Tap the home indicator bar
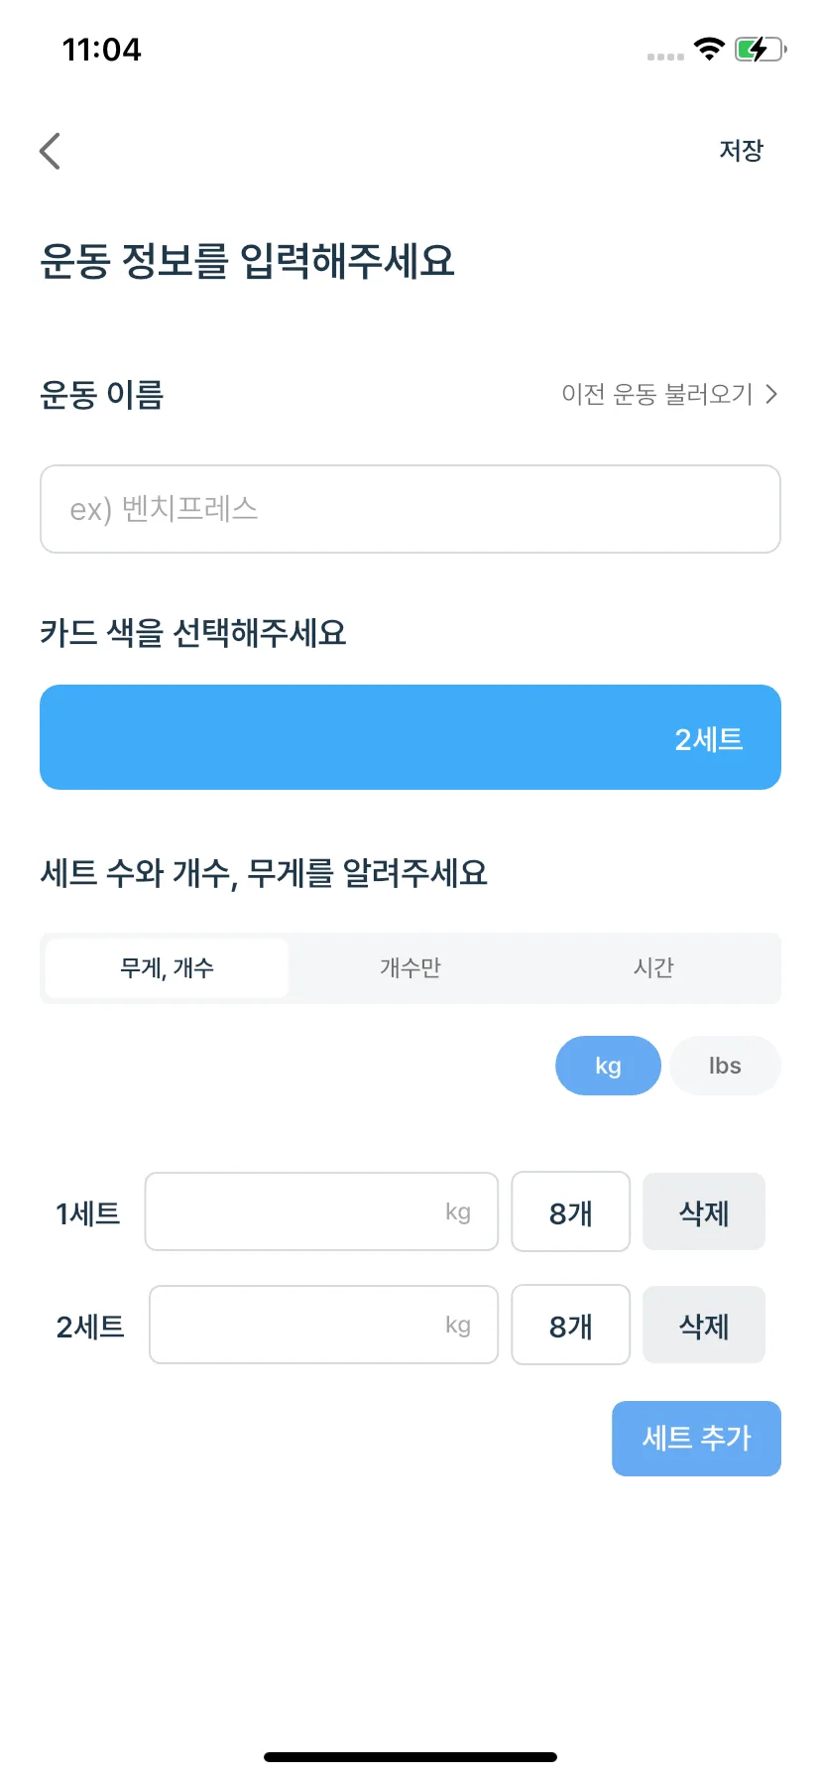 click(x=410, y=1757)
